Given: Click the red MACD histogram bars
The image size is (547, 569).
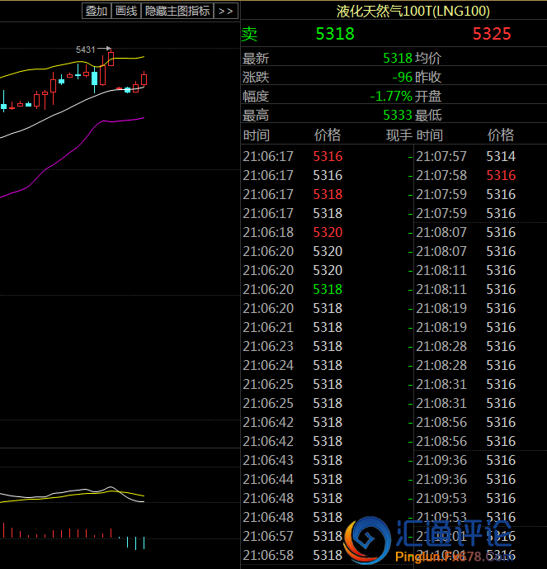Looking at the screenshot, I should (x=50, y=531).
